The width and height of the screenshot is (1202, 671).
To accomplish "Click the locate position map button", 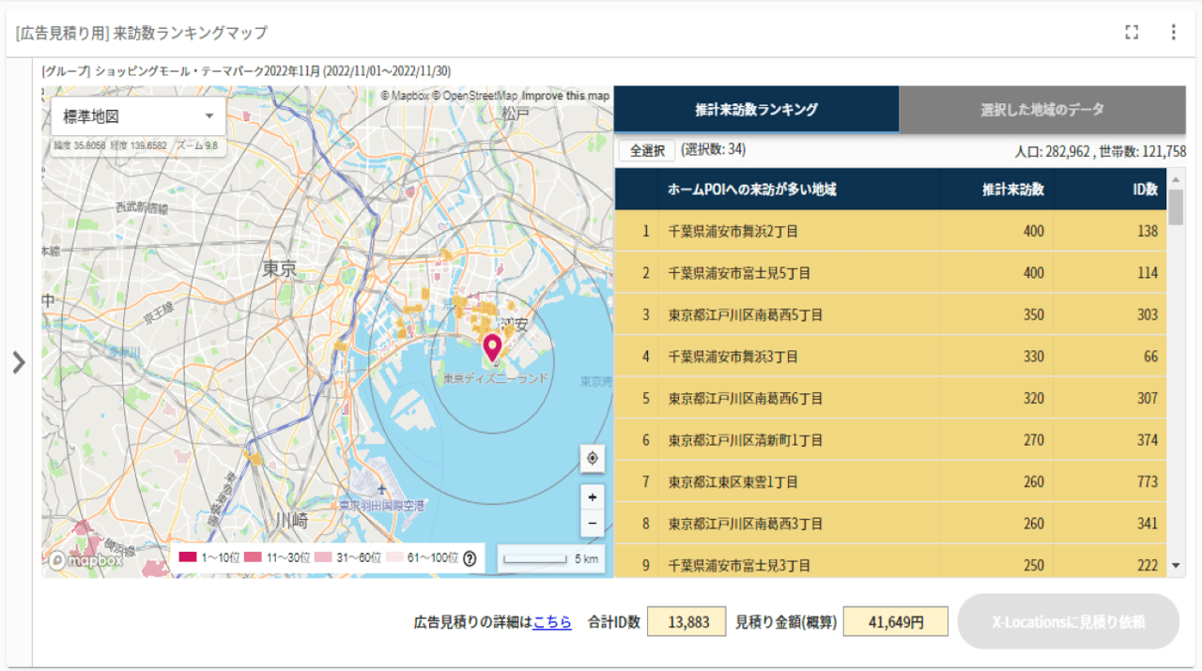I will tap(592, 459).
